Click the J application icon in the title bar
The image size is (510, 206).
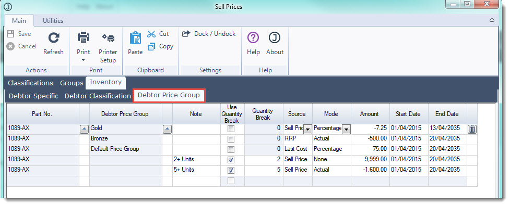[x=7, y=7]
